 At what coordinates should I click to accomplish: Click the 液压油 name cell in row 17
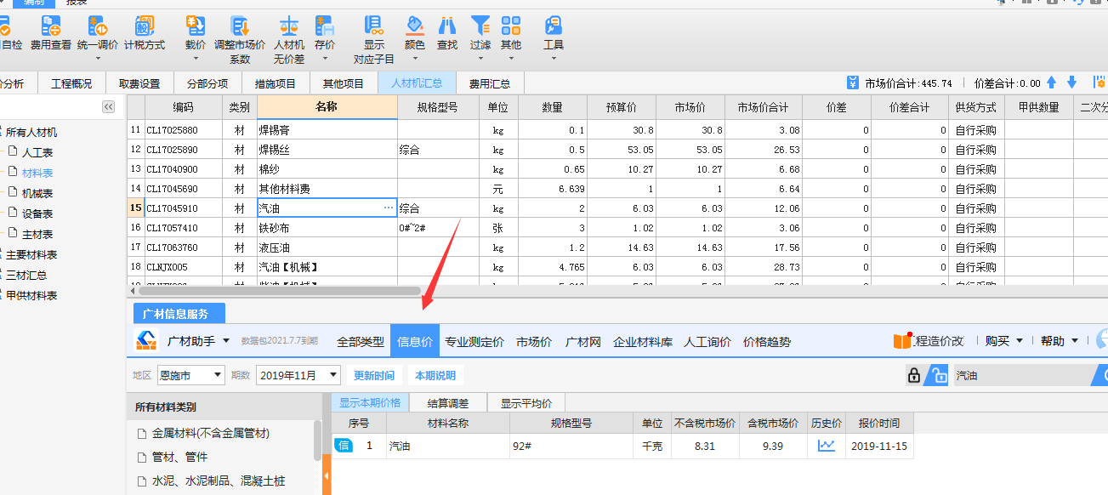tap(327, 247)
